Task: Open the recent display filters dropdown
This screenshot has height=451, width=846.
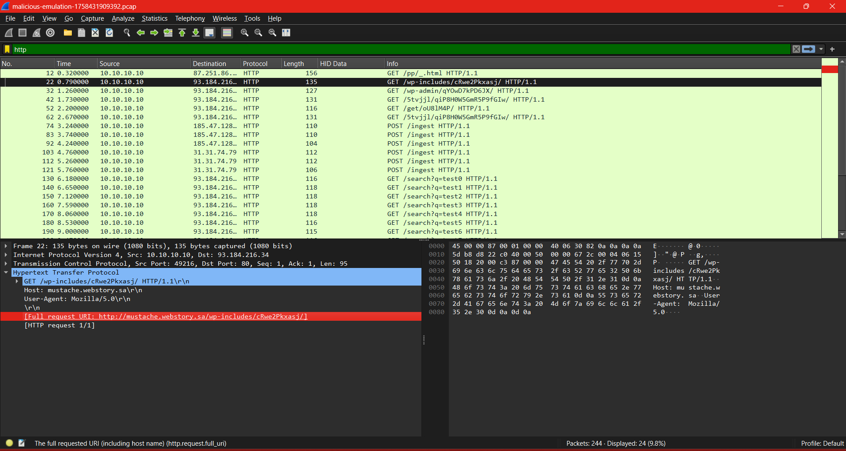Action: point(821,49)
